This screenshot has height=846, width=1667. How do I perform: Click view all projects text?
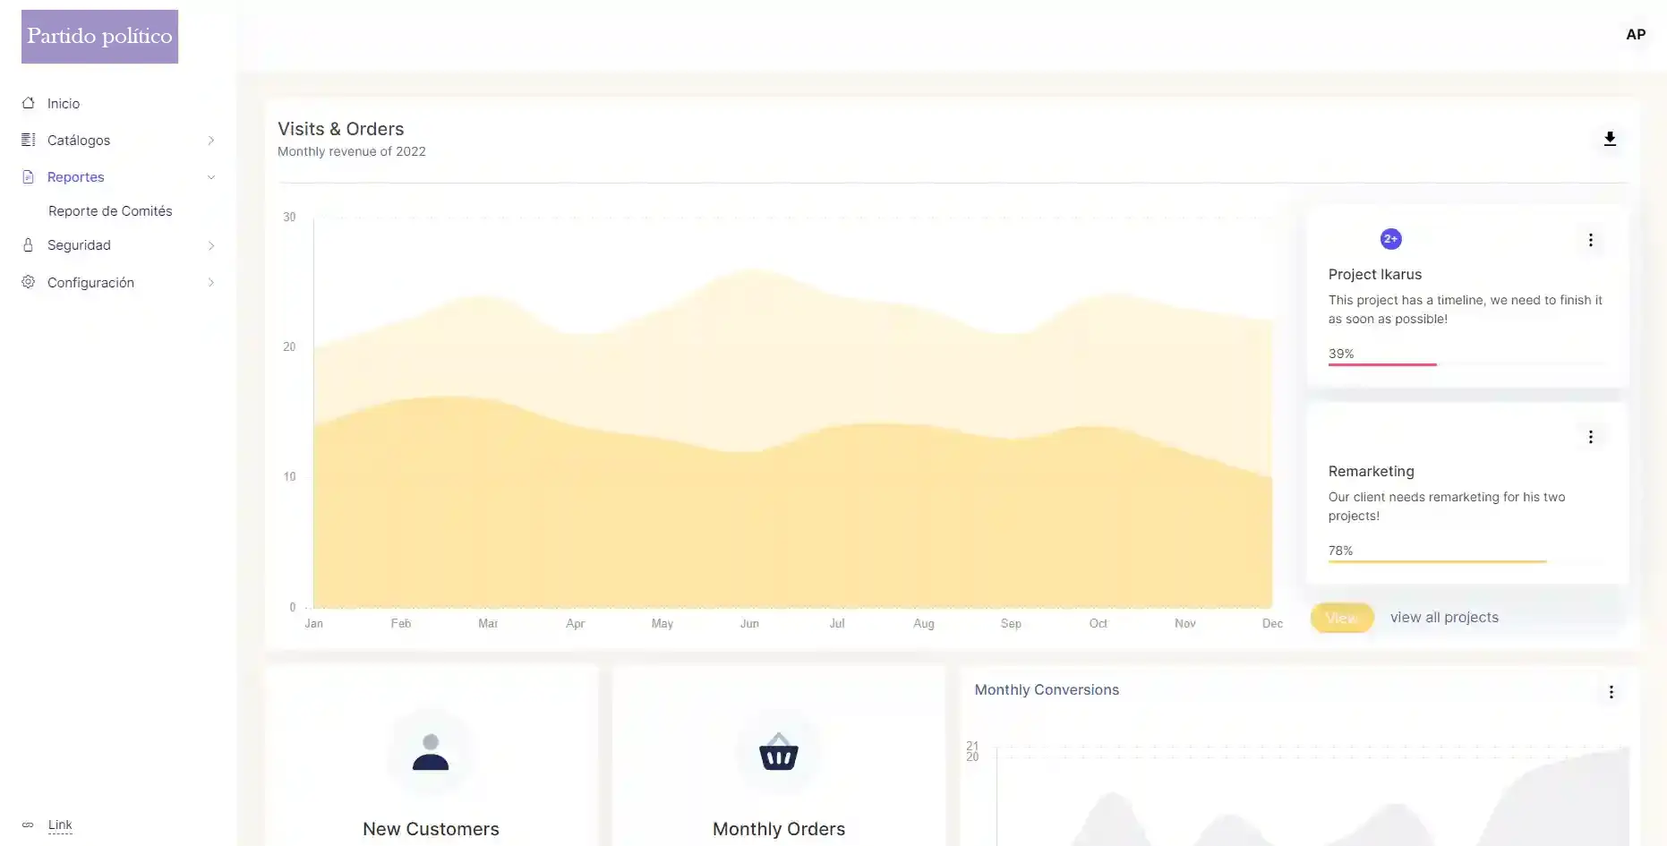tap(1444, 618)
